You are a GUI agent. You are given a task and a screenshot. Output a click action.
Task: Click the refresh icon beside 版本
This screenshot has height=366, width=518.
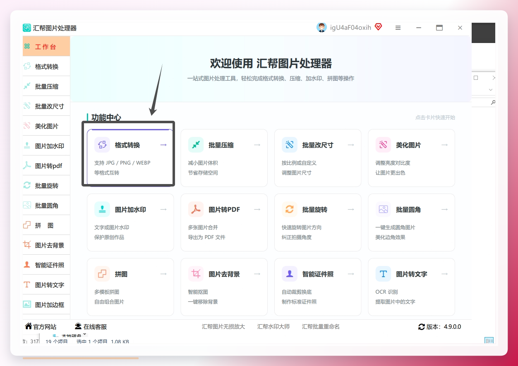click(x=422, y=327)
